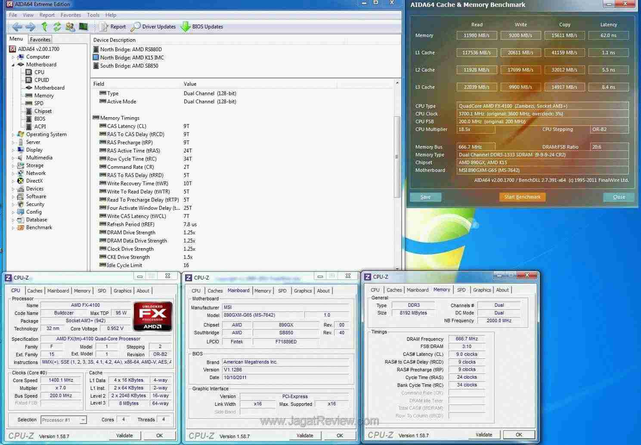Open the user manager toolbar icon

[x=70, y=27]
